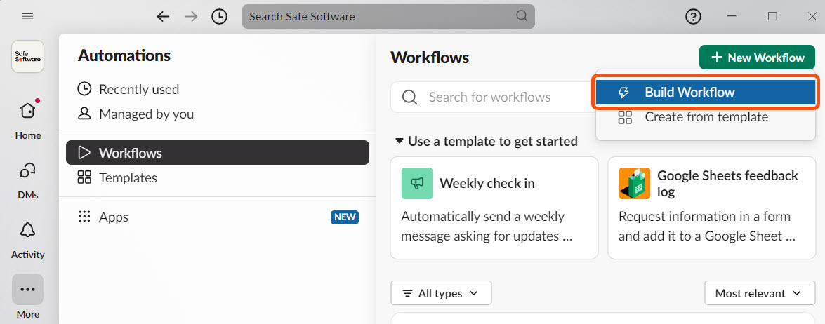Open Activity bell in the sidebar

point(28,241)
